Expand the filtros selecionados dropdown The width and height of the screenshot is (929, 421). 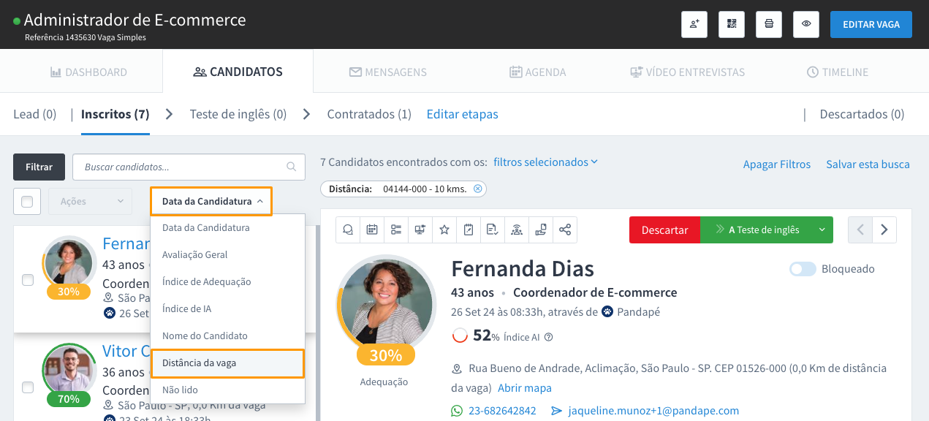pos(545,162)
